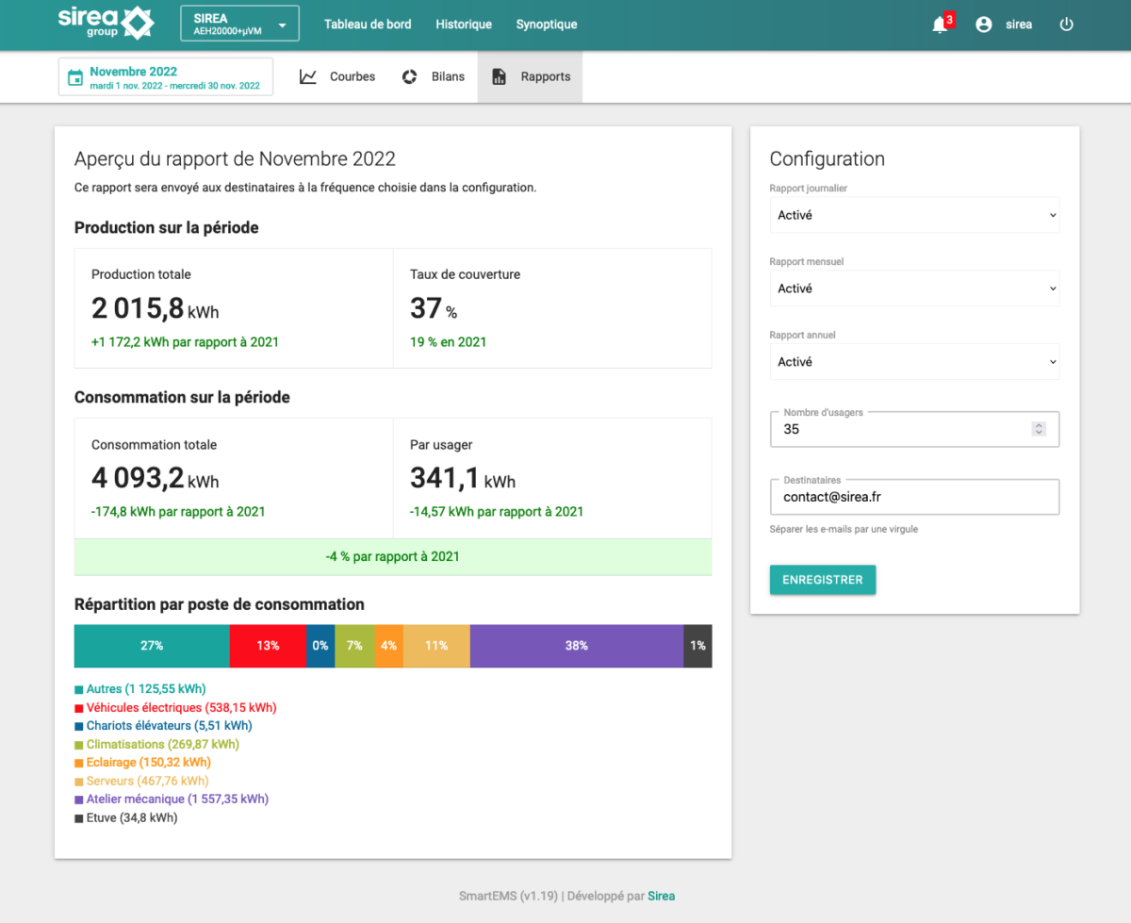The image size is (1131, 923).
Task: Click the 37 % taux de couverture value
Action: (434, 308)
